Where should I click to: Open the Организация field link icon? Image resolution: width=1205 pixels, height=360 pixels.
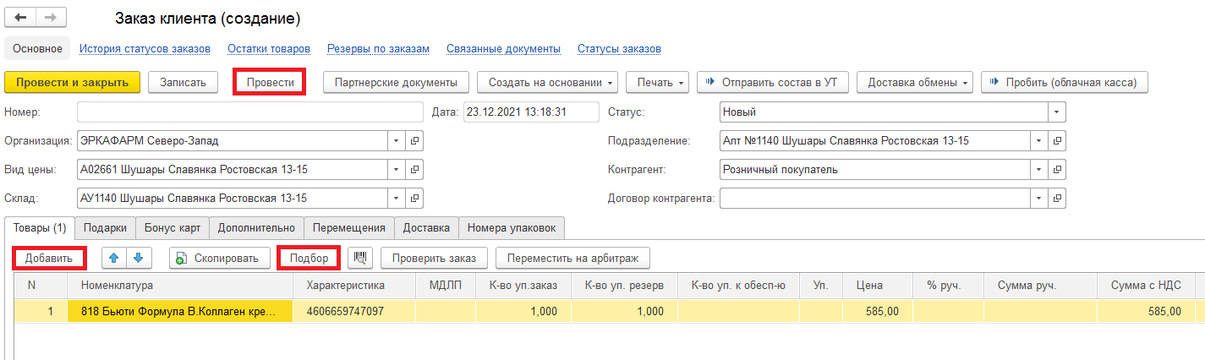tap(414, 140)
